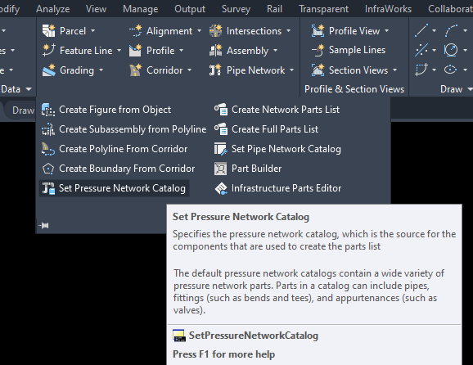Expand the Parcel dropdown arrow
The height and width of the screenshot is (365, 473).
pyautogui.click(x=93, y=31)
